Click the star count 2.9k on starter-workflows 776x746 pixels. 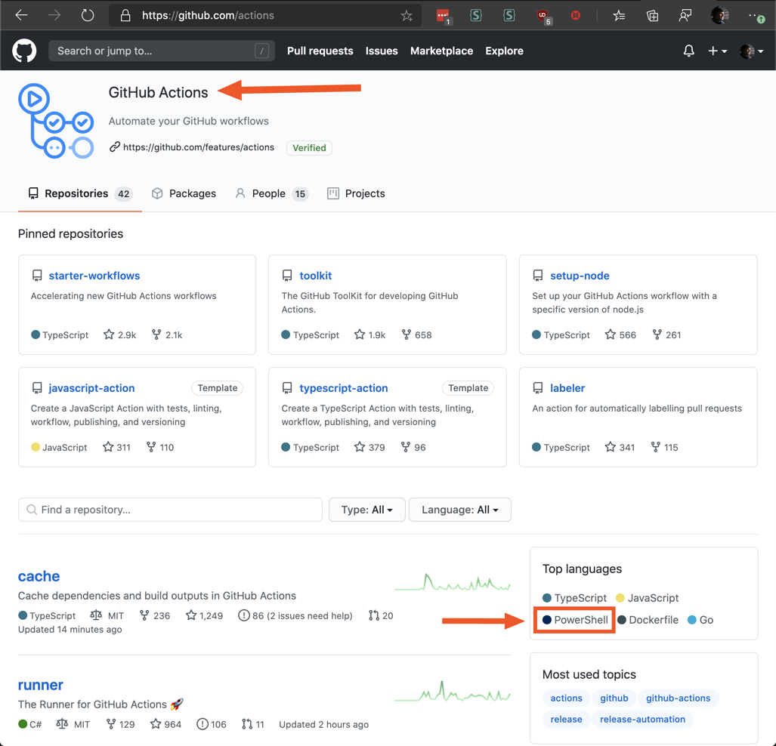[x=120, y=335]
